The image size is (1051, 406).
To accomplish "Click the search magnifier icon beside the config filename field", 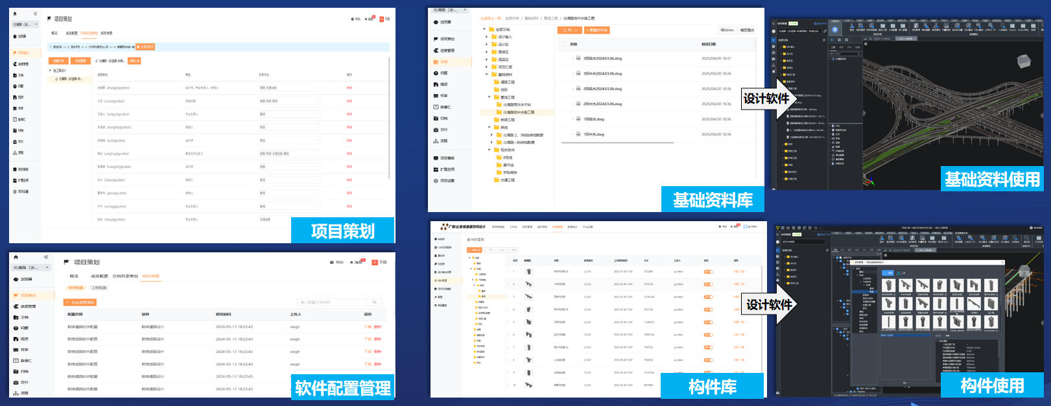I will [374, 302].
